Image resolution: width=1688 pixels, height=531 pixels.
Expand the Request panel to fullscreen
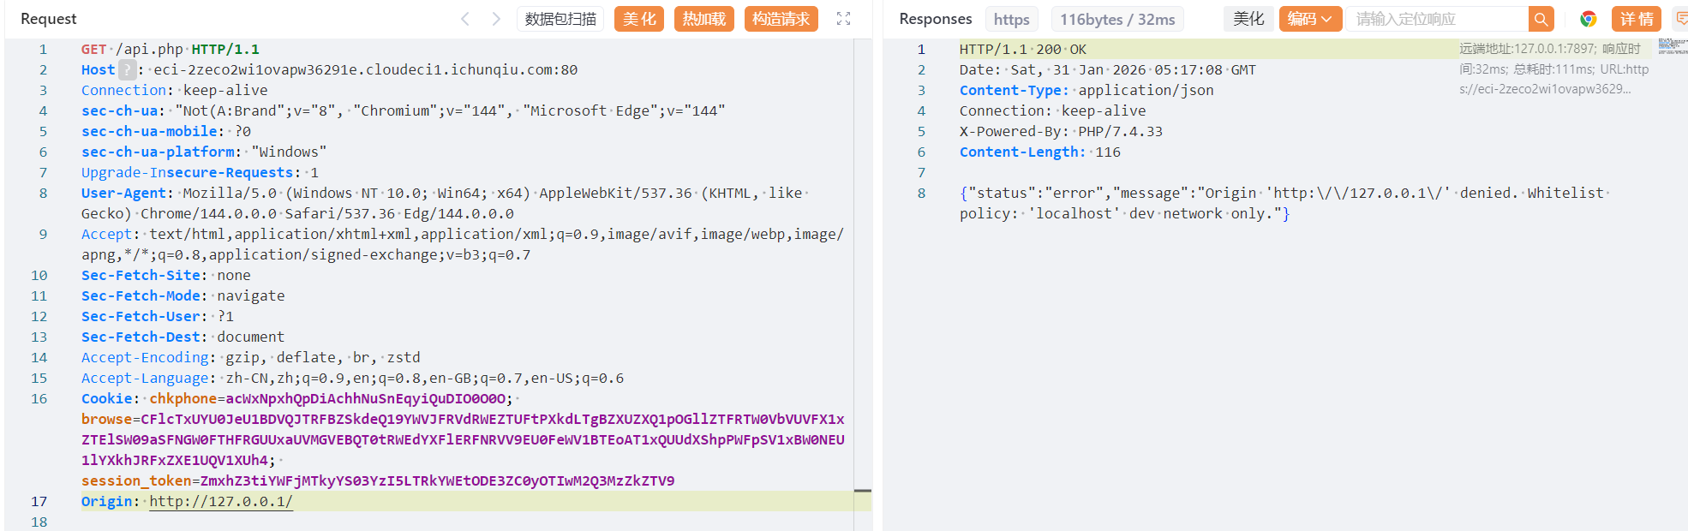843,19
